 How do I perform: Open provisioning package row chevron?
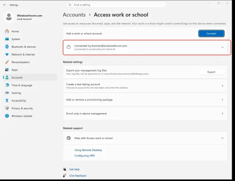point(222,99)
